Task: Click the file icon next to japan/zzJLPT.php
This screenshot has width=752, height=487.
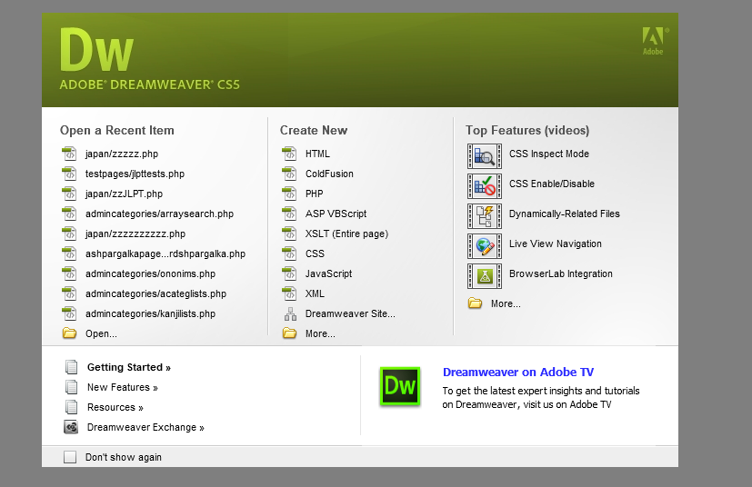Action: coord(69,194)
